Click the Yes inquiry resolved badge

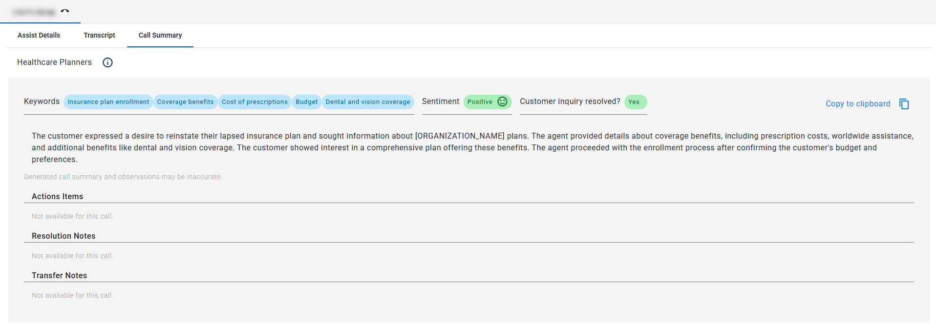(636, 102)
